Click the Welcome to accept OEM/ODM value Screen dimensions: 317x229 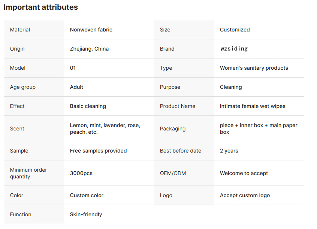244,173
